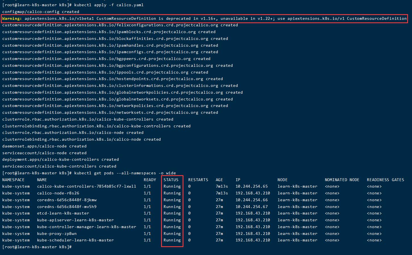Select pod name kube-proxy-zp8wn
The image size is (412, 255).
tap(57, 234)
